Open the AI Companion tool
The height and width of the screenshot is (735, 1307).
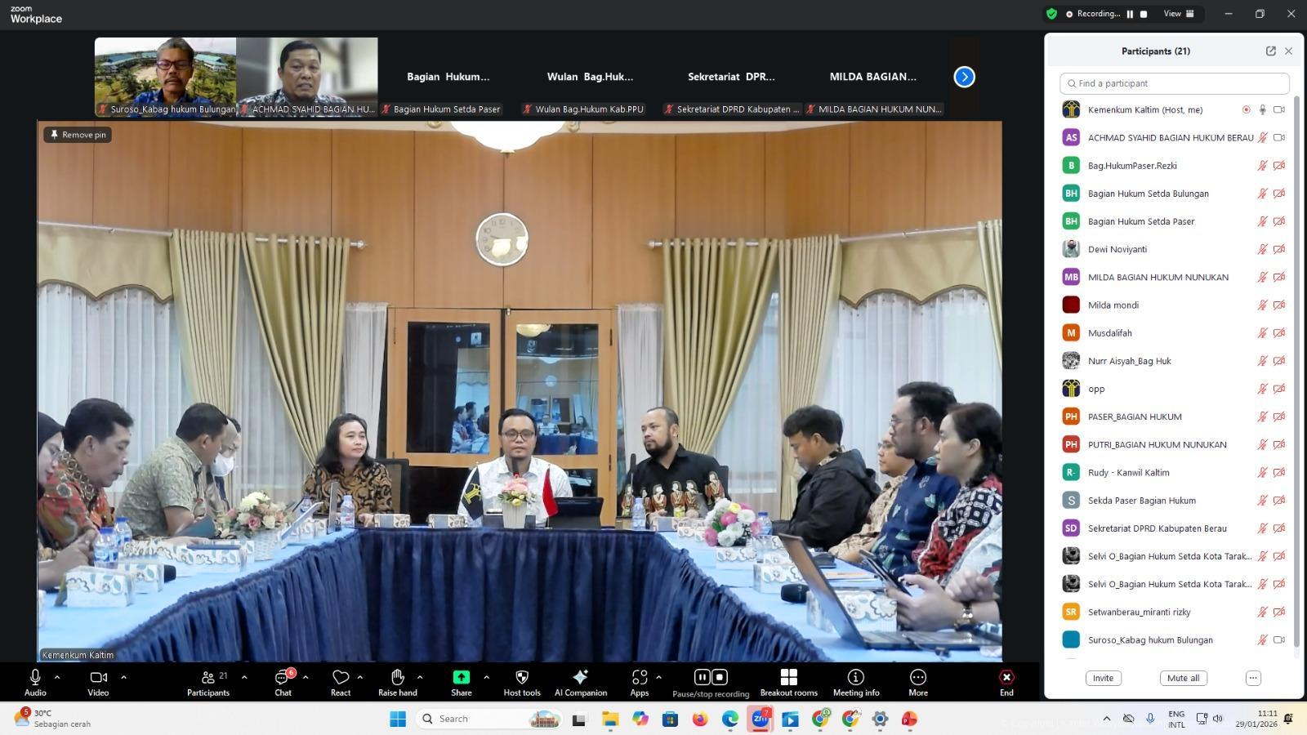click(581, 678)
